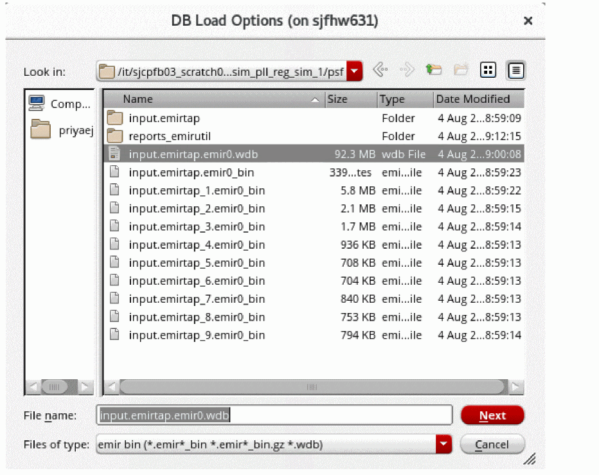Go to parent directory icon
Viewport: 599px width, 475px height.
(x=434, y=70)
